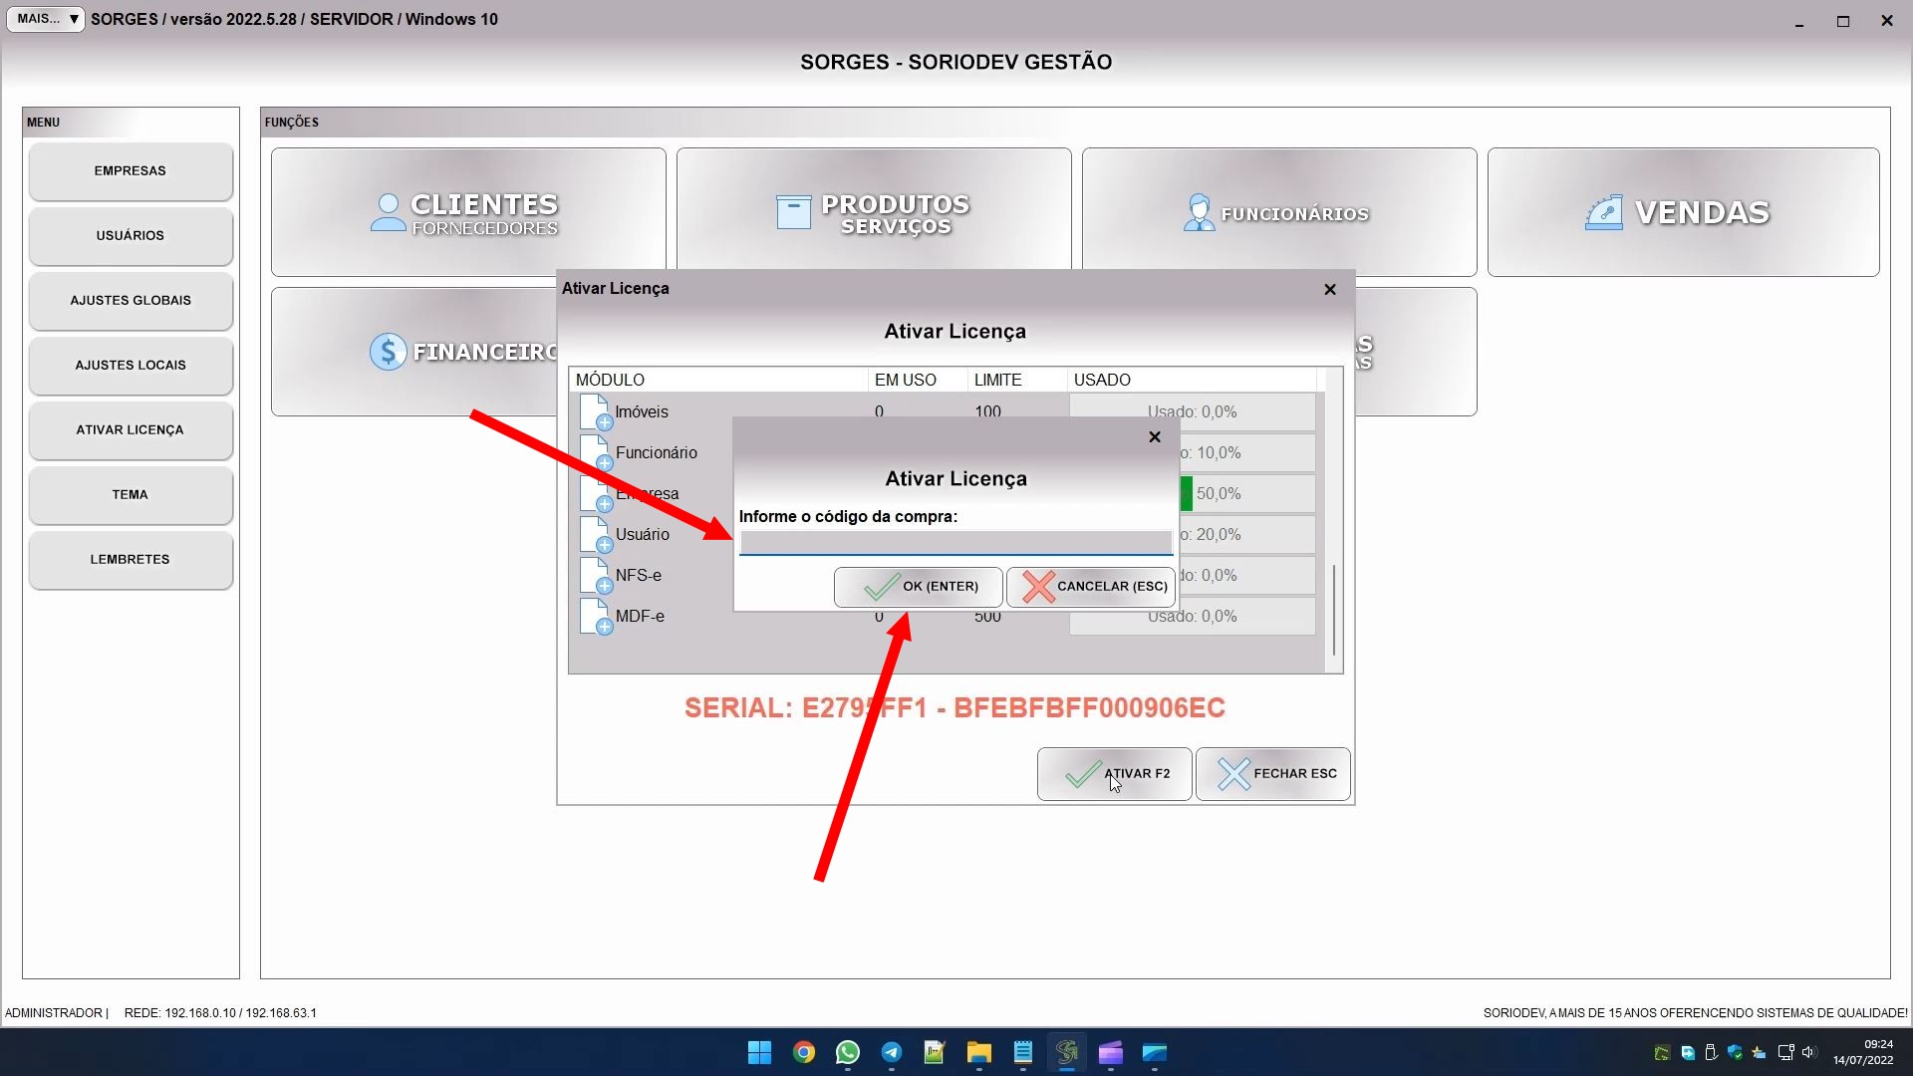Click the USB eject tray icon
The image size is (1913, 1076).
click(1711, 1053)
